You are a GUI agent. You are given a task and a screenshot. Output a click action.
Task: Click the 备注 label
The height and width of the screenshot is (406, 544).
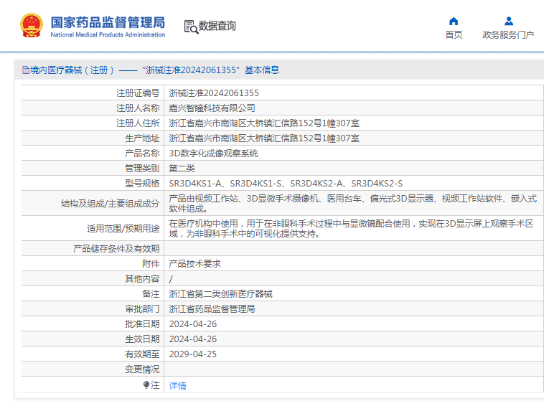click(151, 294)
